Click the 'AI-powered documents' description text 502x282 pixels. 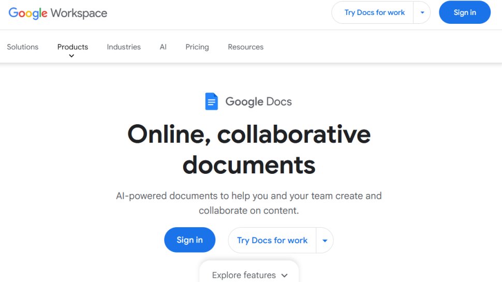pos(249,203)
